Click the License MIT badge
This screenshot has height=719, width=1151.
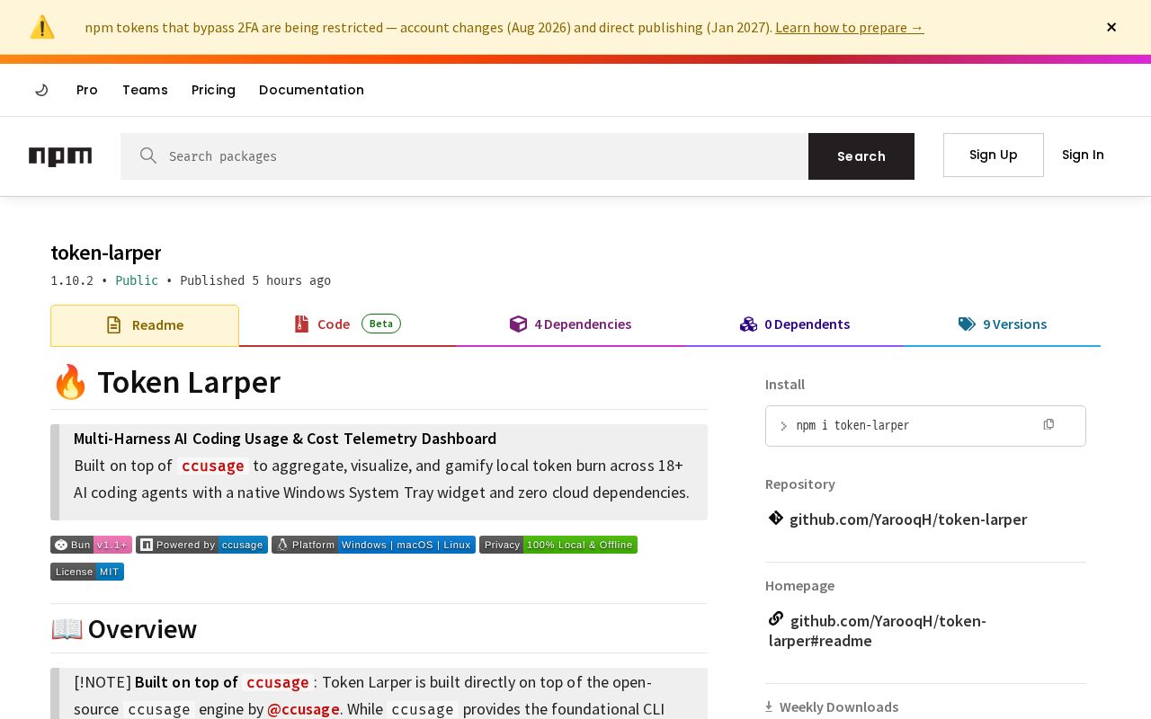click(x=87, y=572)
